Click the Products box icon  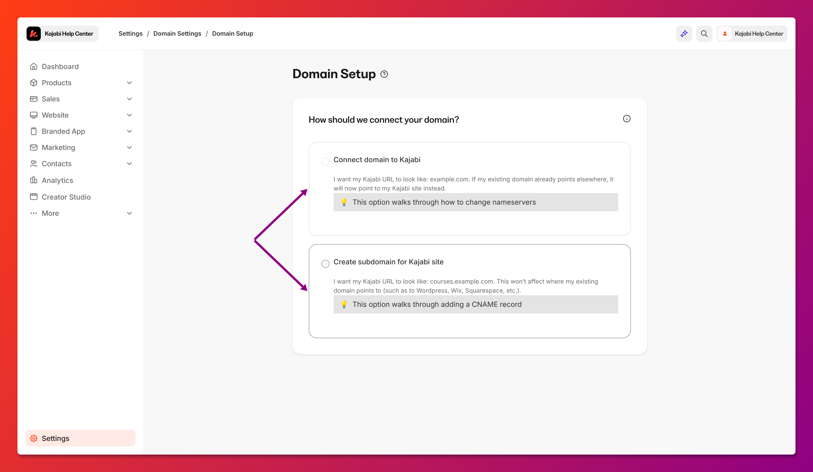[33, 83]
